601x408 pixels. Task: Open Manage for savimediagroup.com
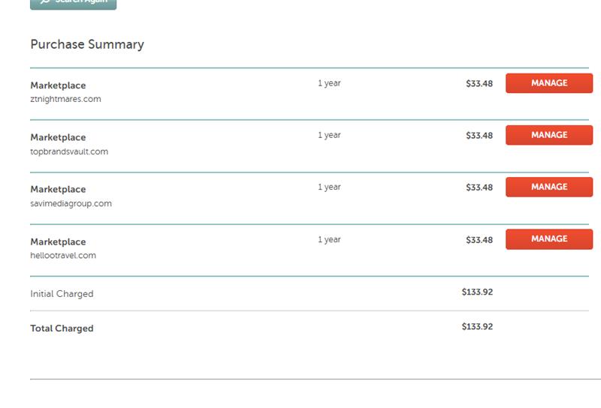548,187
